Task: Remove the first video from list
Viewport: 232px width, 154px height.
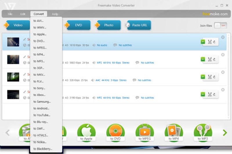Action: pyautogui.click(x=223, y=37)
